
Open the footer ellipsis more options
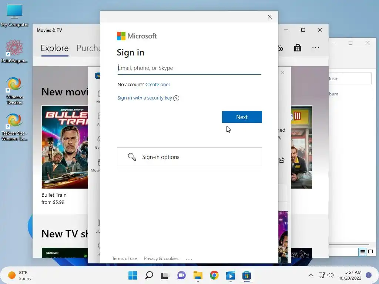pos(189,259)
